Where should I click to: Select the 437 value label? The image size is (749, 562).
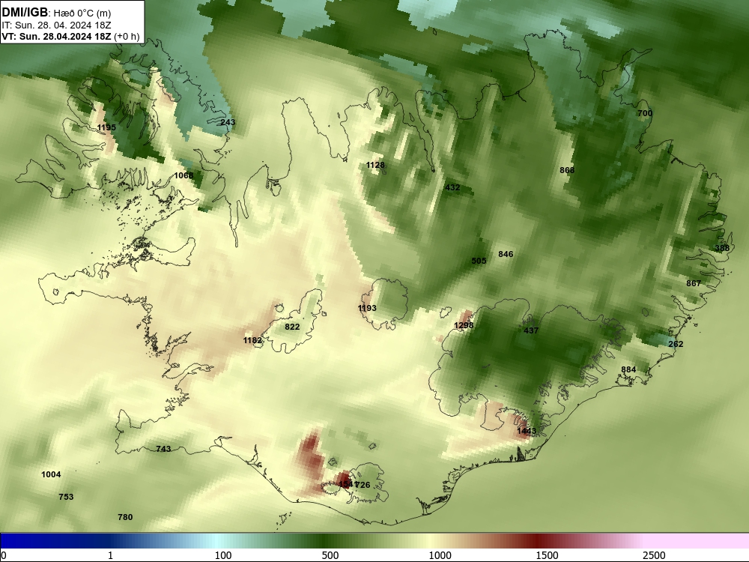tap(531, 330)
